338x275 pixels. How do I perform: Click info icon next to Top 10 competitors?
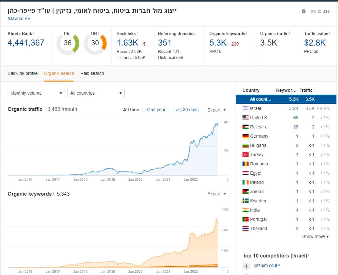309,255
